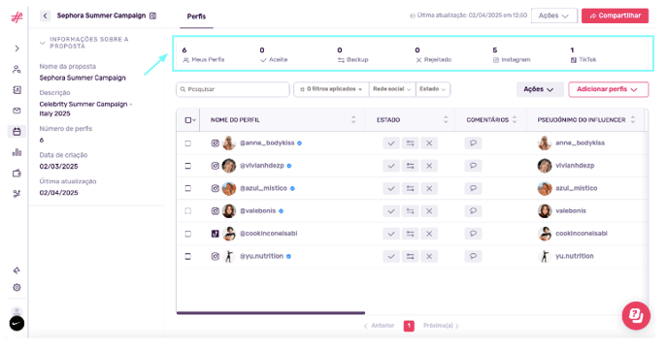
Task: Reject @vivianhdezp with the X button
Action: click(x=429, y=166)
